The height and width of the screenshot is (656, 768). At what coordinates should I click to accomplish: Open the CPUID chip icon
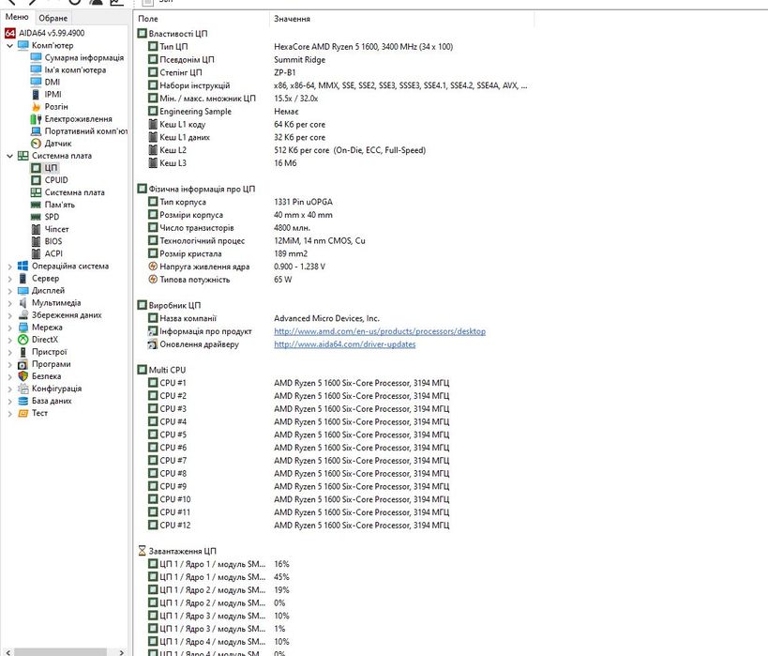[36, 180]
